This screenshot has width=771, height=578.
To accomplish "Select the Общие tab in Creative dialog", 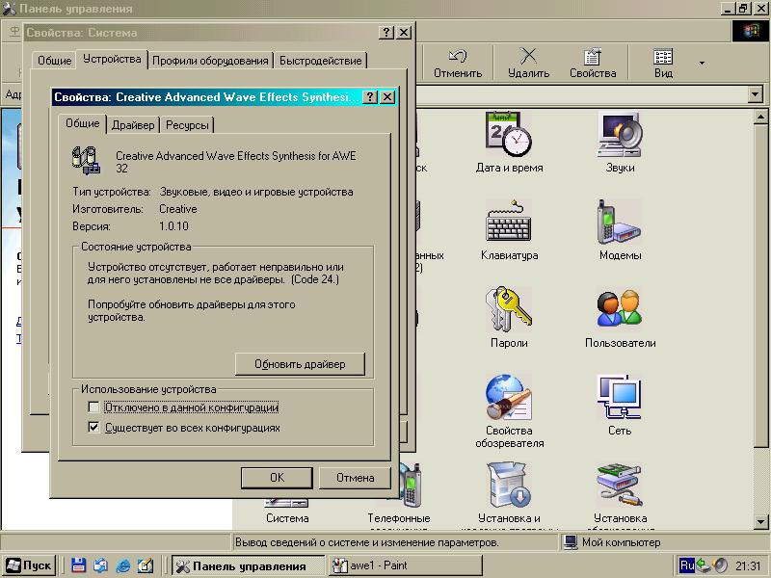I will pyautogui.click(x=83, y=123).
